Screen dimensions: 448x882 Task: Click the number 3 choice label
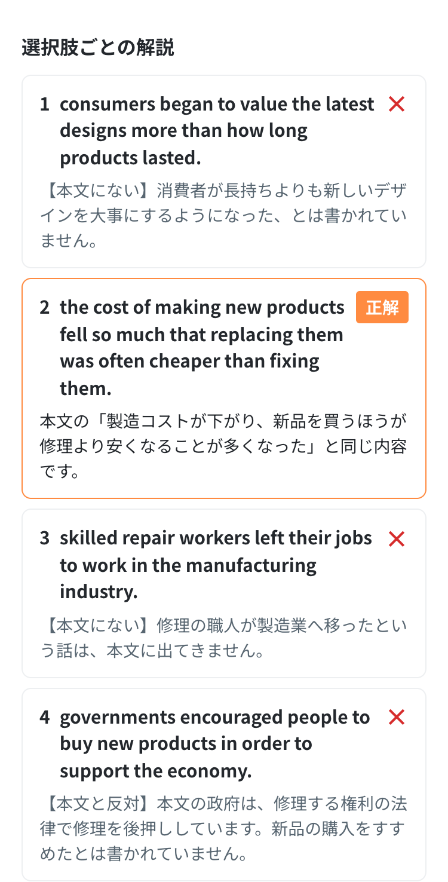(x=45, y=538)
